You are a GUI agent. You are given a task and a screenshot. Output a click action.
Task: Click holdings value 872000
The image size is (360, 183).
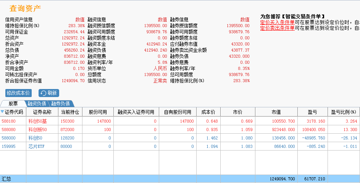(x=67, y=130)
